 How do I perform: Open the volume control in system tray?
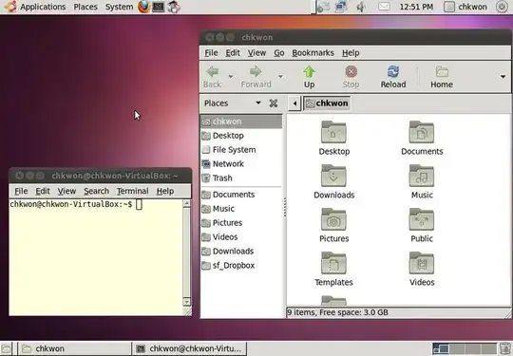coord(361,7)
